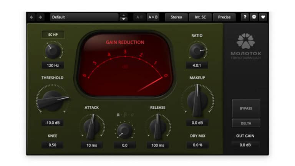Copy state with A > B button
295x166 pixels.
pyautogui.click(x=153, y=17)
